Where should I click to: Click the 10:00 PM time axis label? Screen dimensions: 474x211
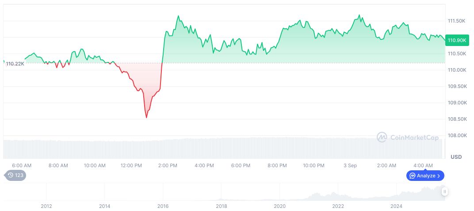point(313,165)
